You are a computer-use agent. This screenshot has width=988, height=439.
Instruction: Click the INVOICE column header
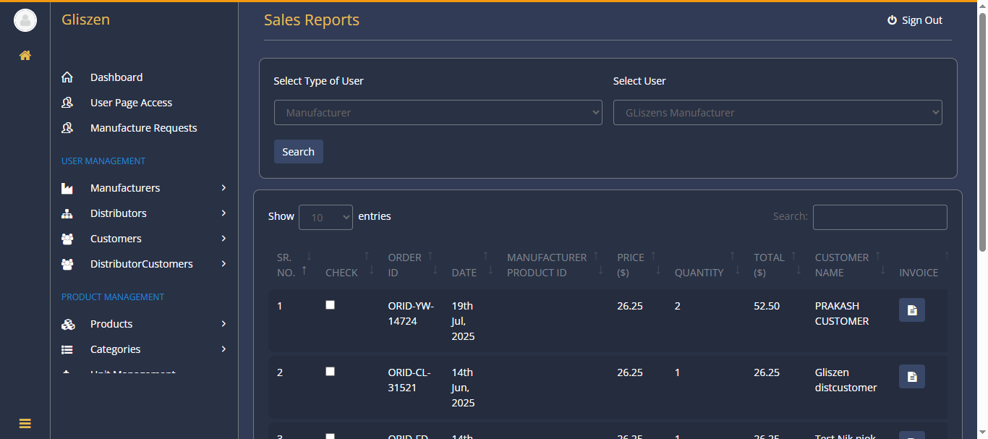pyautogui.click(x=919, y=273)
